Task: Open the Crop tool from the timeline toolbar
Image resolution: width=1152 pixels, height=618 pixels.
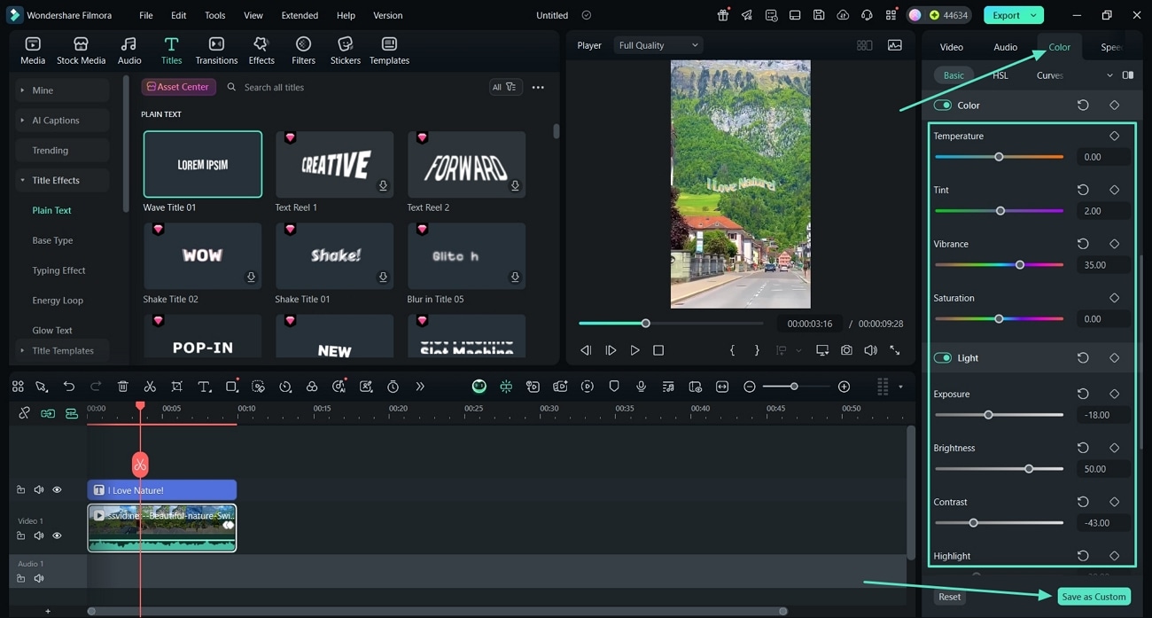Action: [178, 386]
